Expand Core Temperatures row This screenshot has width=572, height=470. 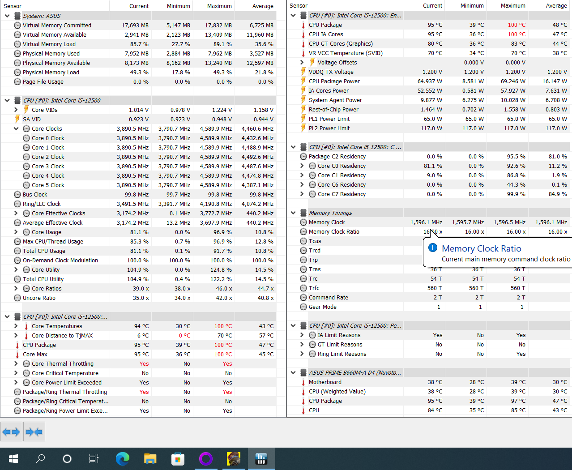pos(16,326)
